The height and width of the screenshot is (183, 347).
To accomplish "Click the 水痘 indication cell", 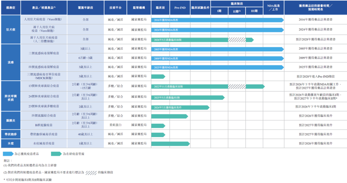I will coord(11,143).
